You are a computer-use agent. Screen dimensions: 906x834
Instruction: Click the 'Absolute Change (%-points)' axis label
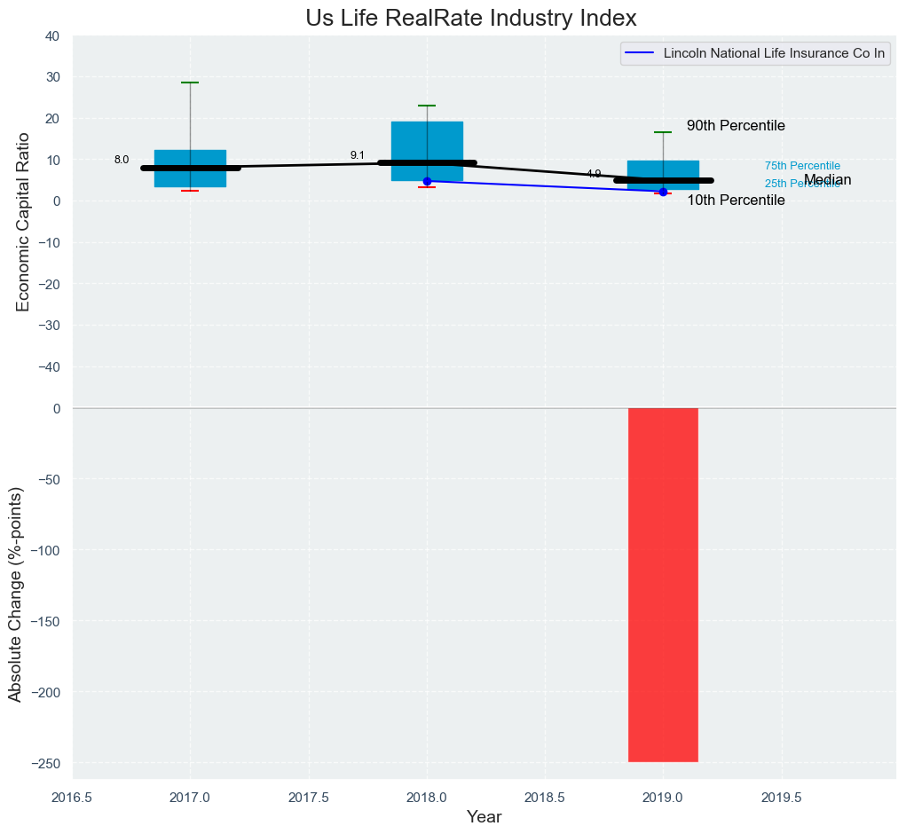(15, 594)
